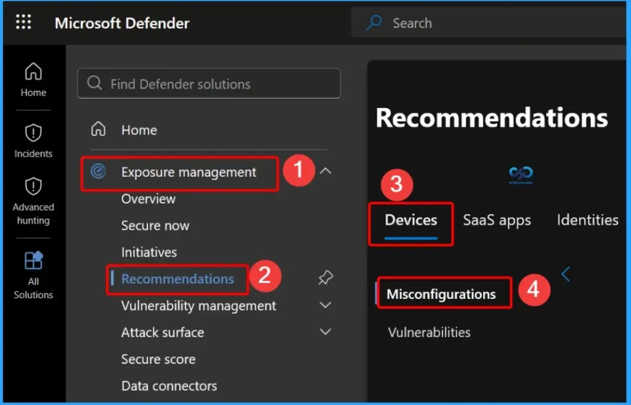Expand the Vulnerability management section

pos(325,305)
